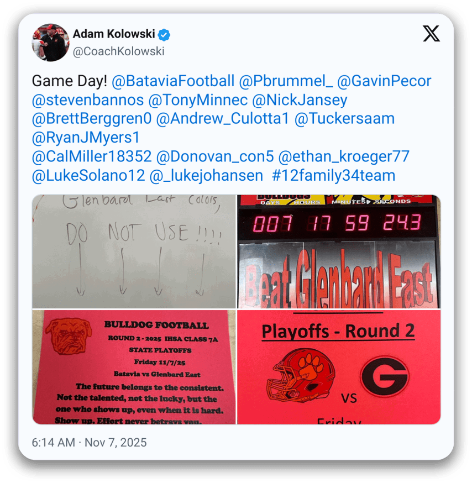Select the @TonyMinnec mention
Viewport: 472px width, 483px height.
click(x=198, y=100)
